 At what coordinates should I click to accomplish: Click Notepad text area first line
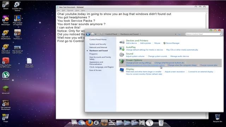tap(114, 14)
